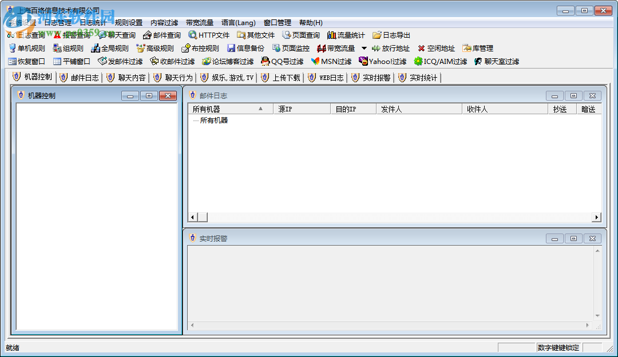Screen dimensions: 618x357
Task: Click 目的IP column header
Action: pos(354,109)
